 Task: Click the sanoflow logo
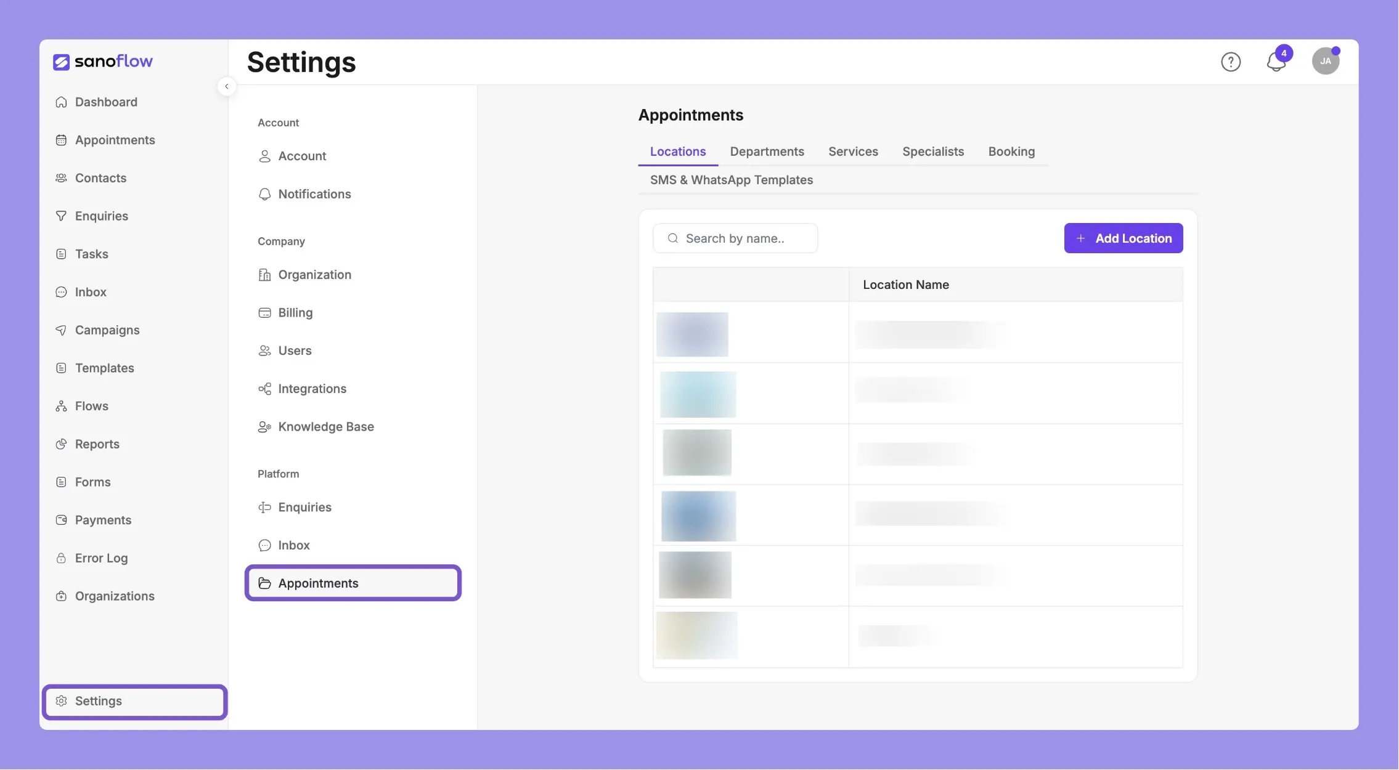point(103,62)
